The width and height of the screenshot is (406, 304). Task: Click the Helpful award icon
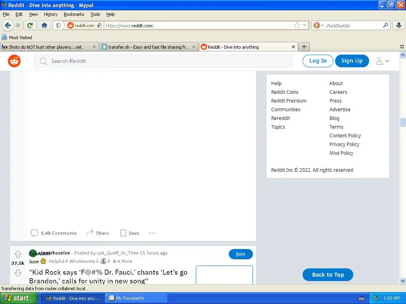click(43, 261)
